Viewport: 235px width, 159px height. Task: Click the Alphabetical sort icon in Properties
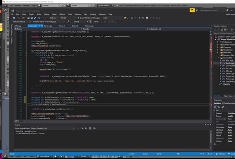tap(219, 107)
